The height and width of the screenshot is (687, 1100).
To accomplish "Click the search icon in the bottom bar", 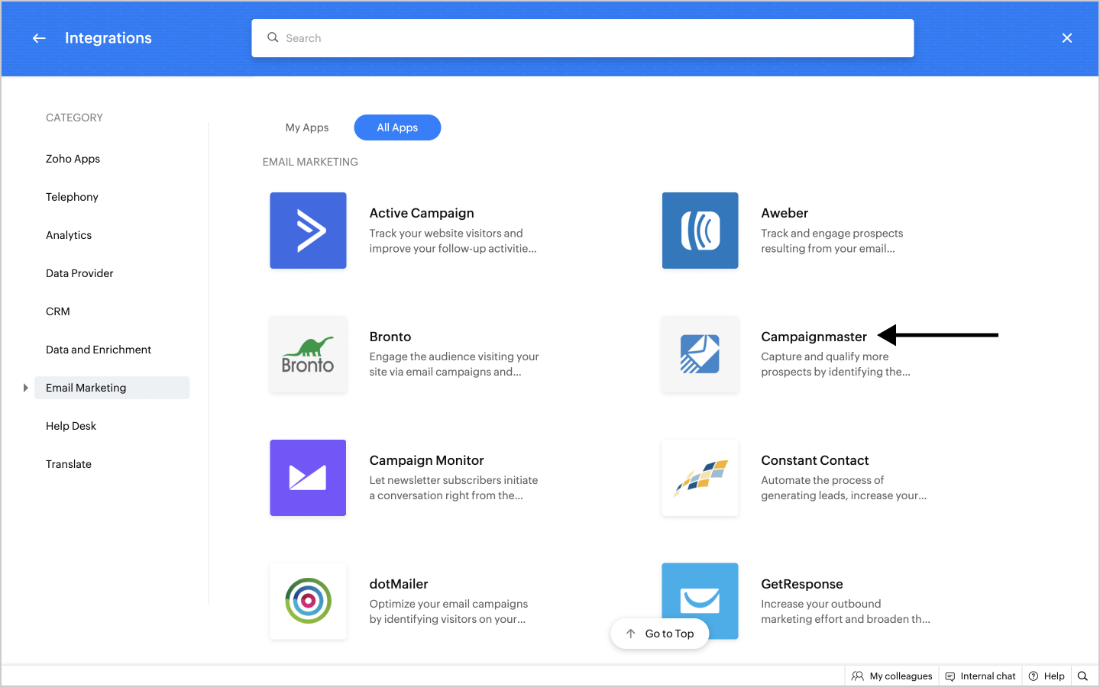I will 1082,676.
